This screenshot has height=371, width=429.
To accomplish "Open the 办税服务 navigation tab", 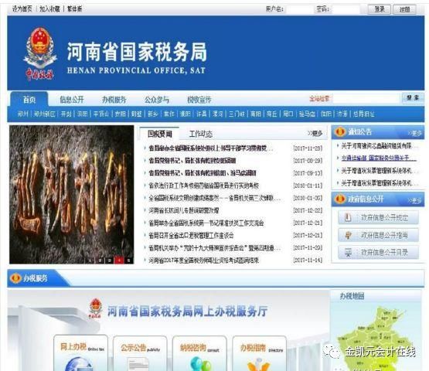I will [114, 100].
